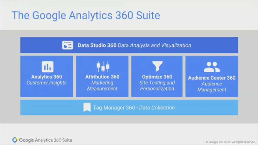
Task: Select the 'Data Collection' italic text
Action: [157, 108]
